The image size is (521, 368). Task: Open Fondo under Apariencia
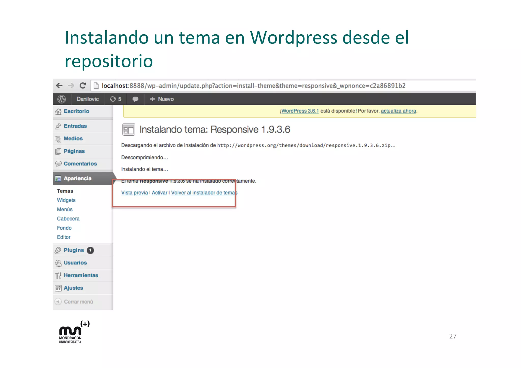pyautogui.click(x=64, y=228)
